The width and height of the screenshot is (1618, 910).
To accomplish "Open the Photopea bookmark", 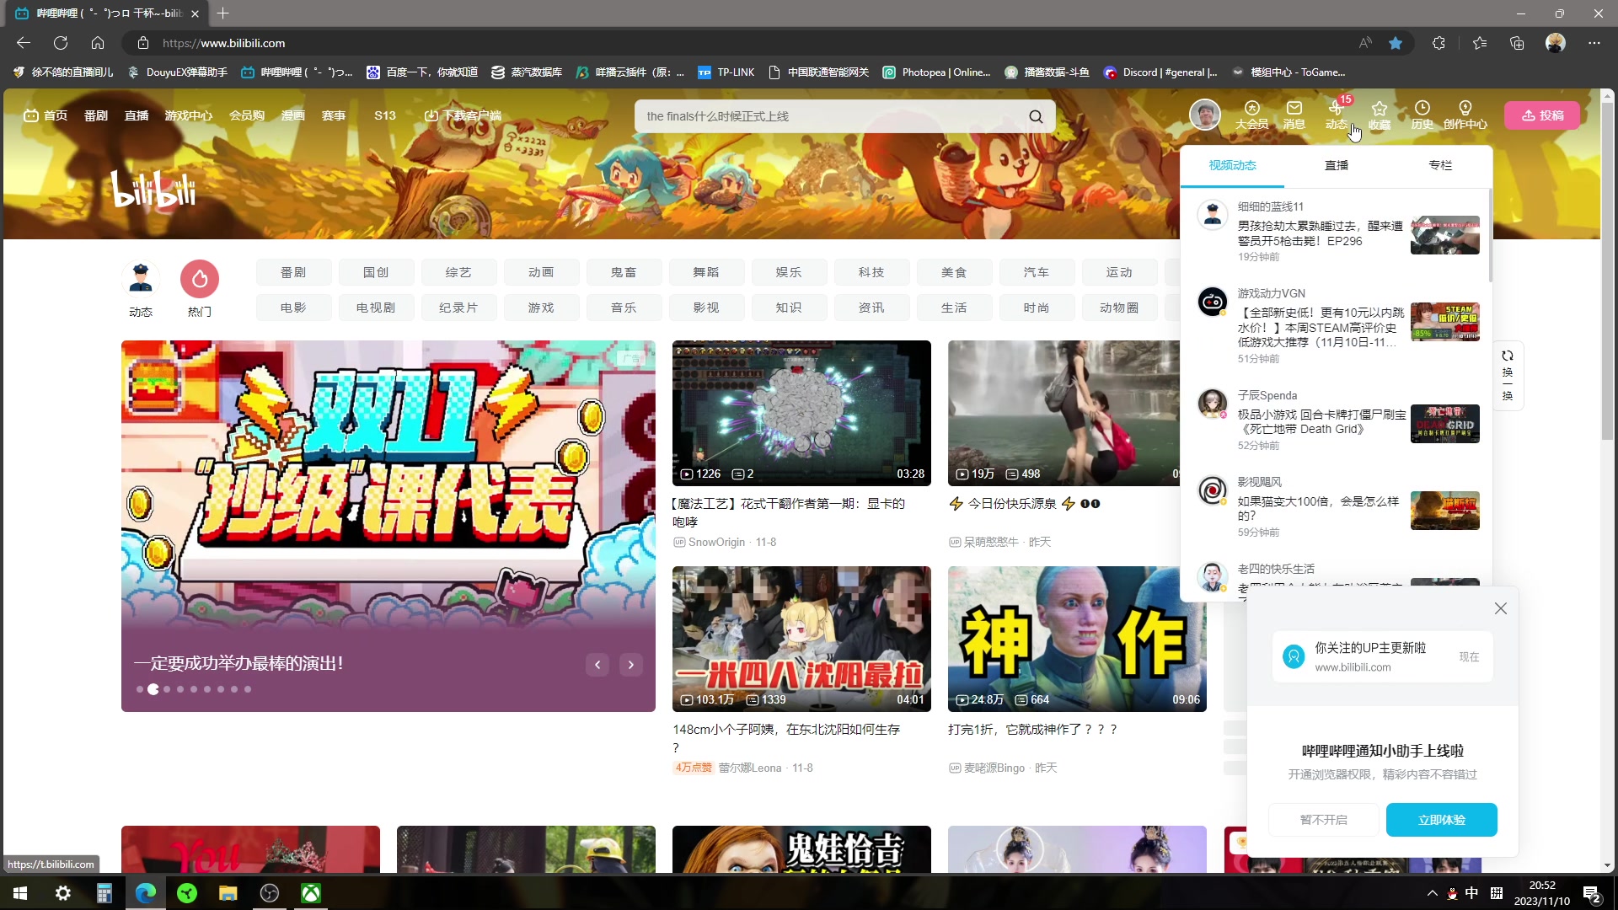I will pos(936,72).
